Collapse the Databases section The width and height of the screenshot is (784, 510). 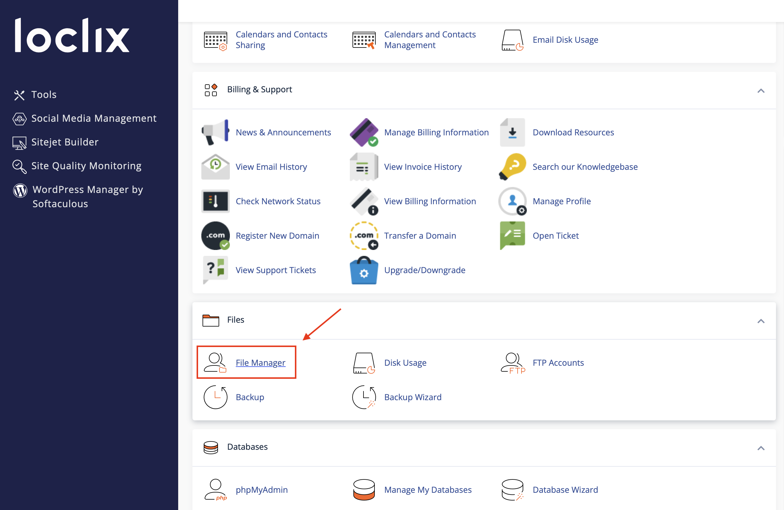761,448
